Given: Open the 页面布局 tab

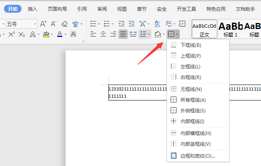Looking at the screenshot, I should tap(57, 9).
